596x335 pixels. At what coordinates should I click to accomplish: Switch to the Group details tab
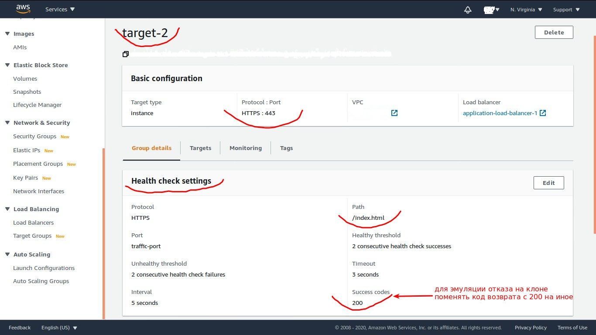point(151,148)
